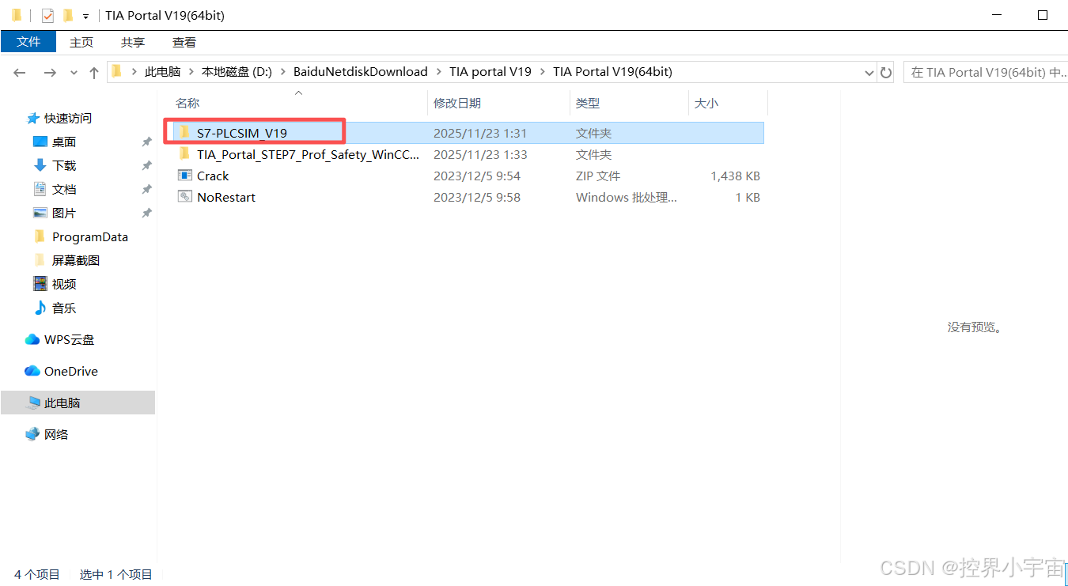
Task: Switch to the 主页 ribbon tab
Action: (x=81, y=42)
